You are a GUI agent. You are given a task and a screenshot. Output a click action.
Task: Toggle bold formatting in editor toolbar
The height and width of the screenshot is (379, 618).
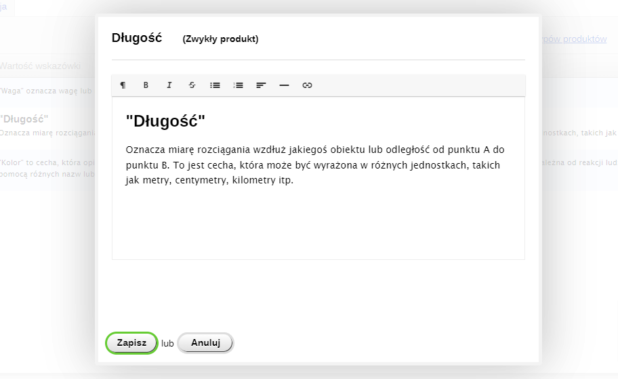pos(146,85)
